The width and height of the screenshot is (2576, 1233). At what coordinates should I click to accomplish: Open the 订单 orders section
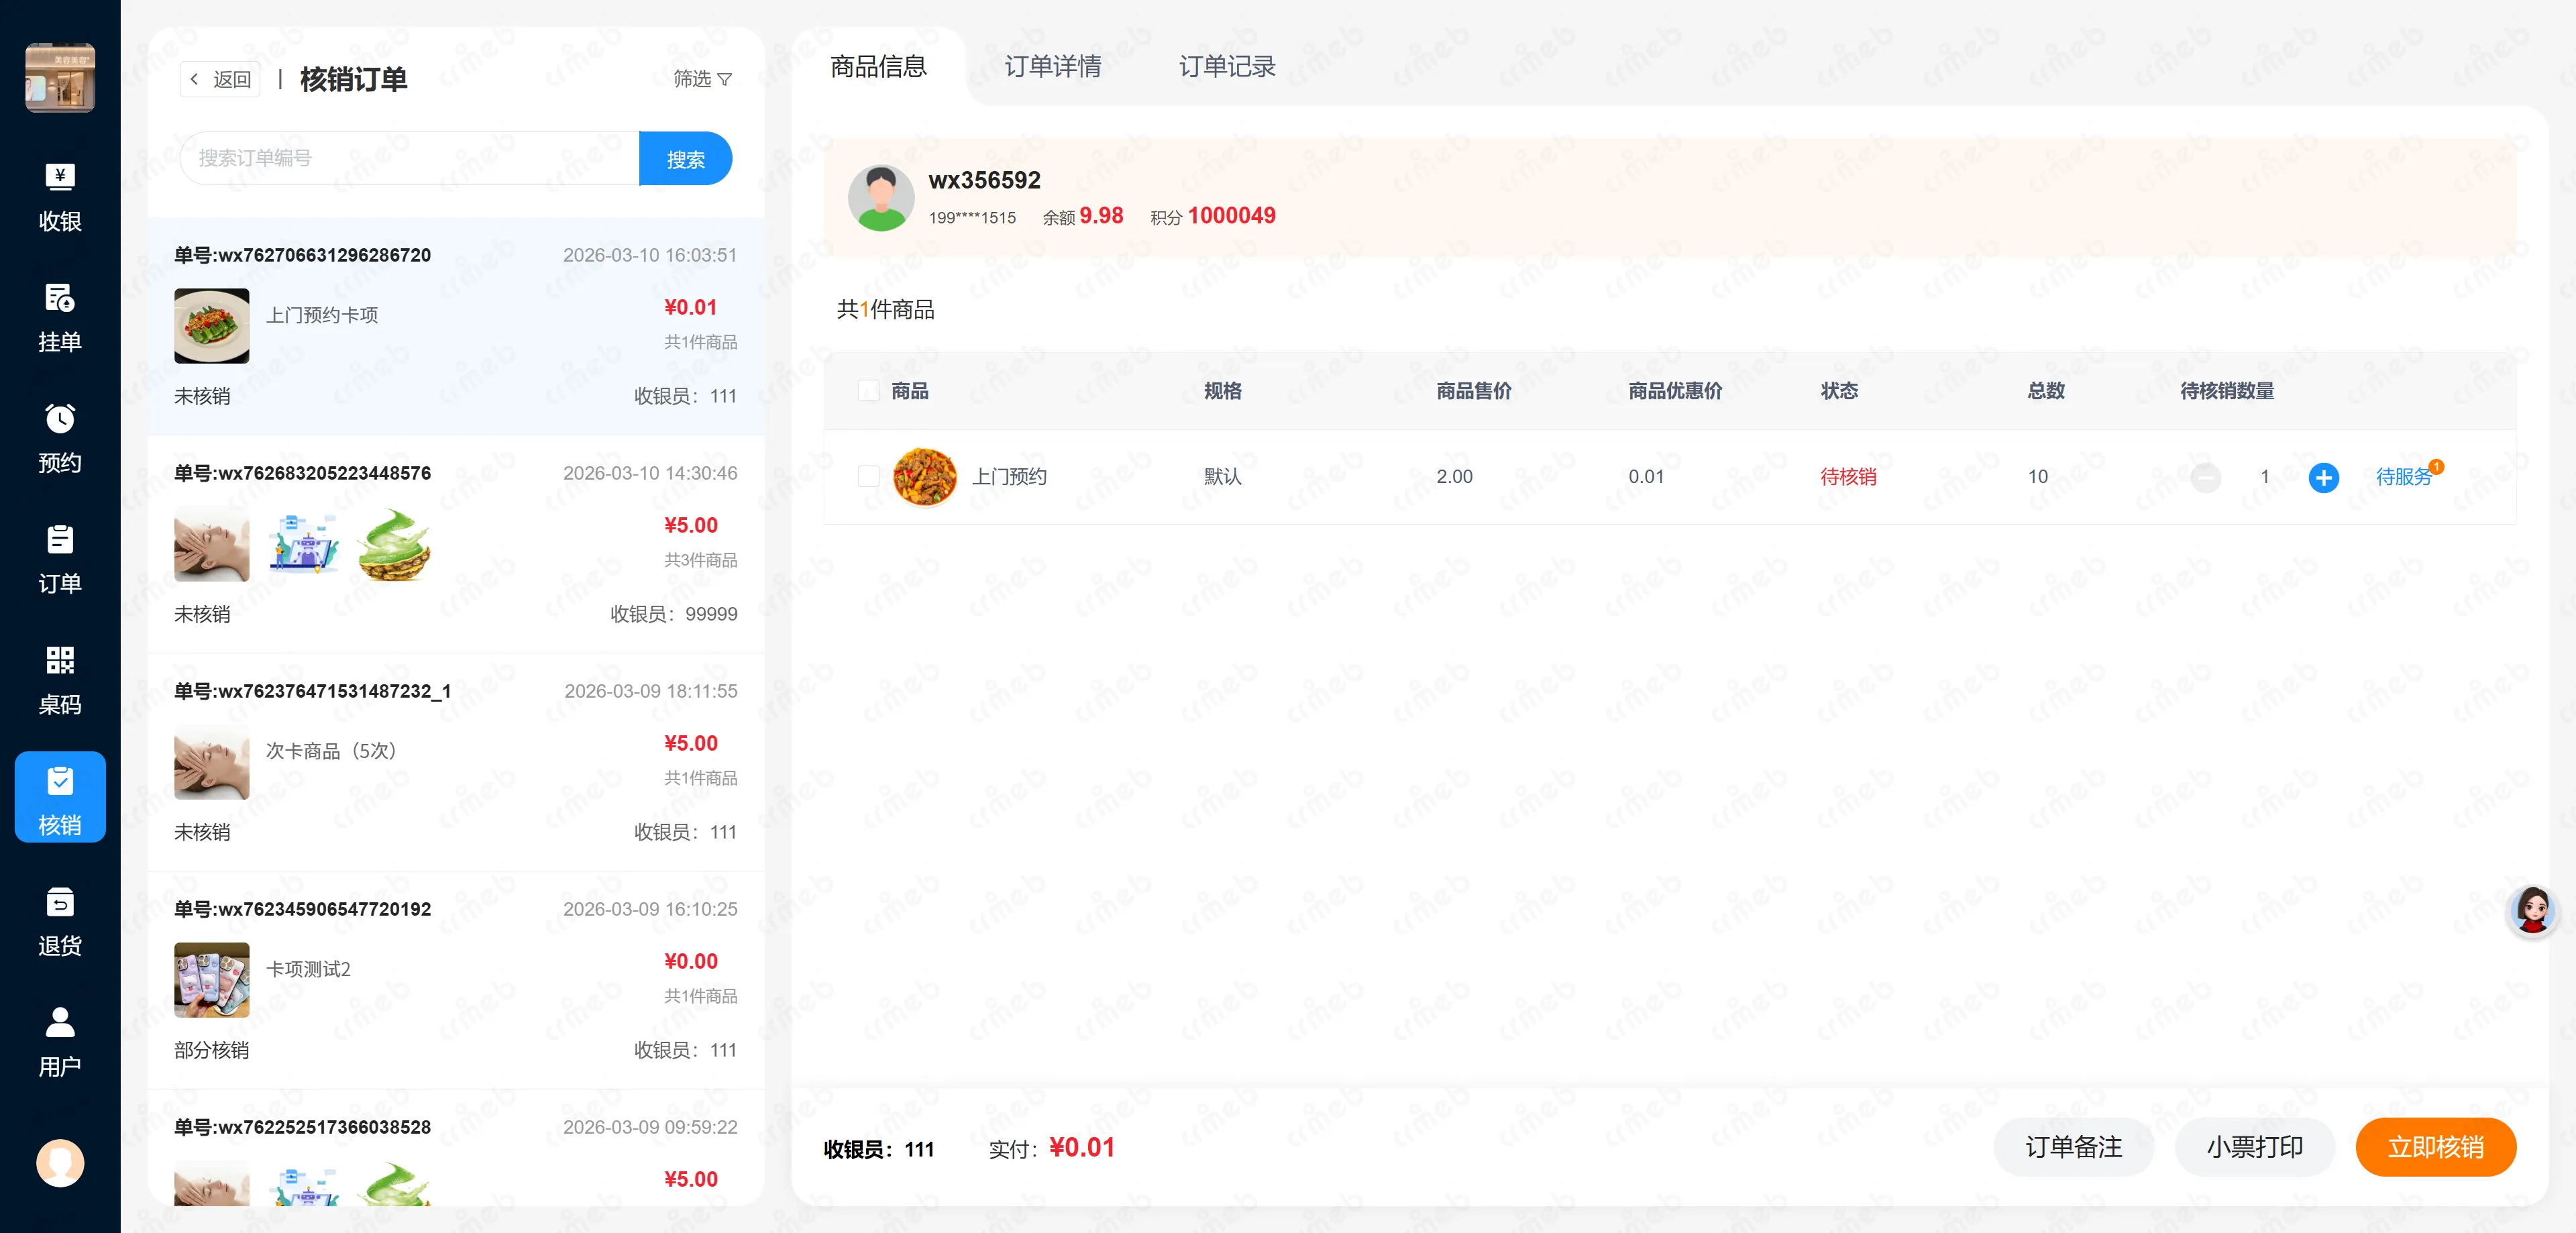click(60, 559)
